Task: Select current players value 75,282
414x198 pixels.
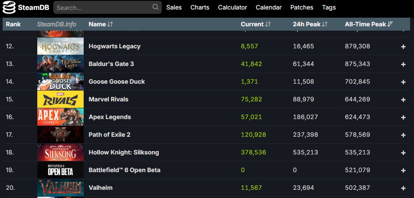Action: (251, 99)
